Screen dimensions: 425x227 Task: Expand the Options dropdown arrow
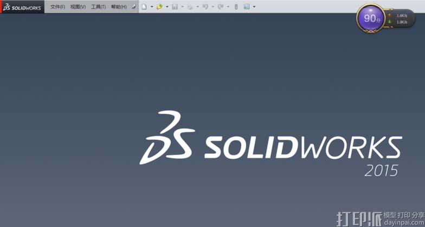click(254, 7)
